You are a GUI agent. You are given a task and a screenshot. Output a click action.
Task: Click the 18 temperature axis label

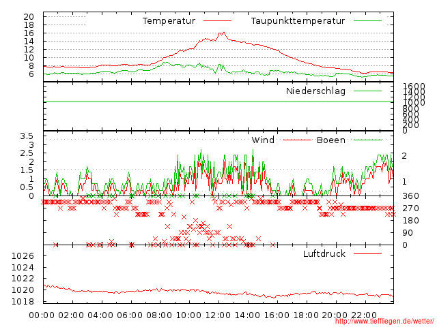tap(29, 25)
